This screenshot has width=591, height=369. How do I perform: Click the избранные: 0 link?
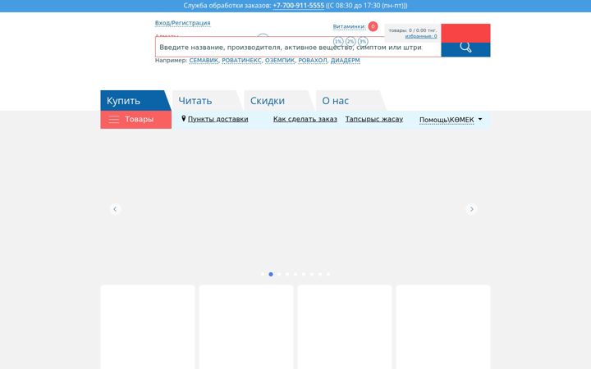coord(421,36)
